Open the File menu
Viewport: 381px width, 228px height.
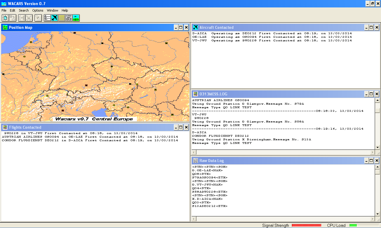4,10
